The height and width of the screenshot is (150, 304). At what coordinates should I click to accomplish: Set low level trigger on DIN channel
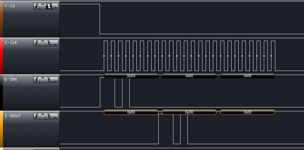(55, 80)
